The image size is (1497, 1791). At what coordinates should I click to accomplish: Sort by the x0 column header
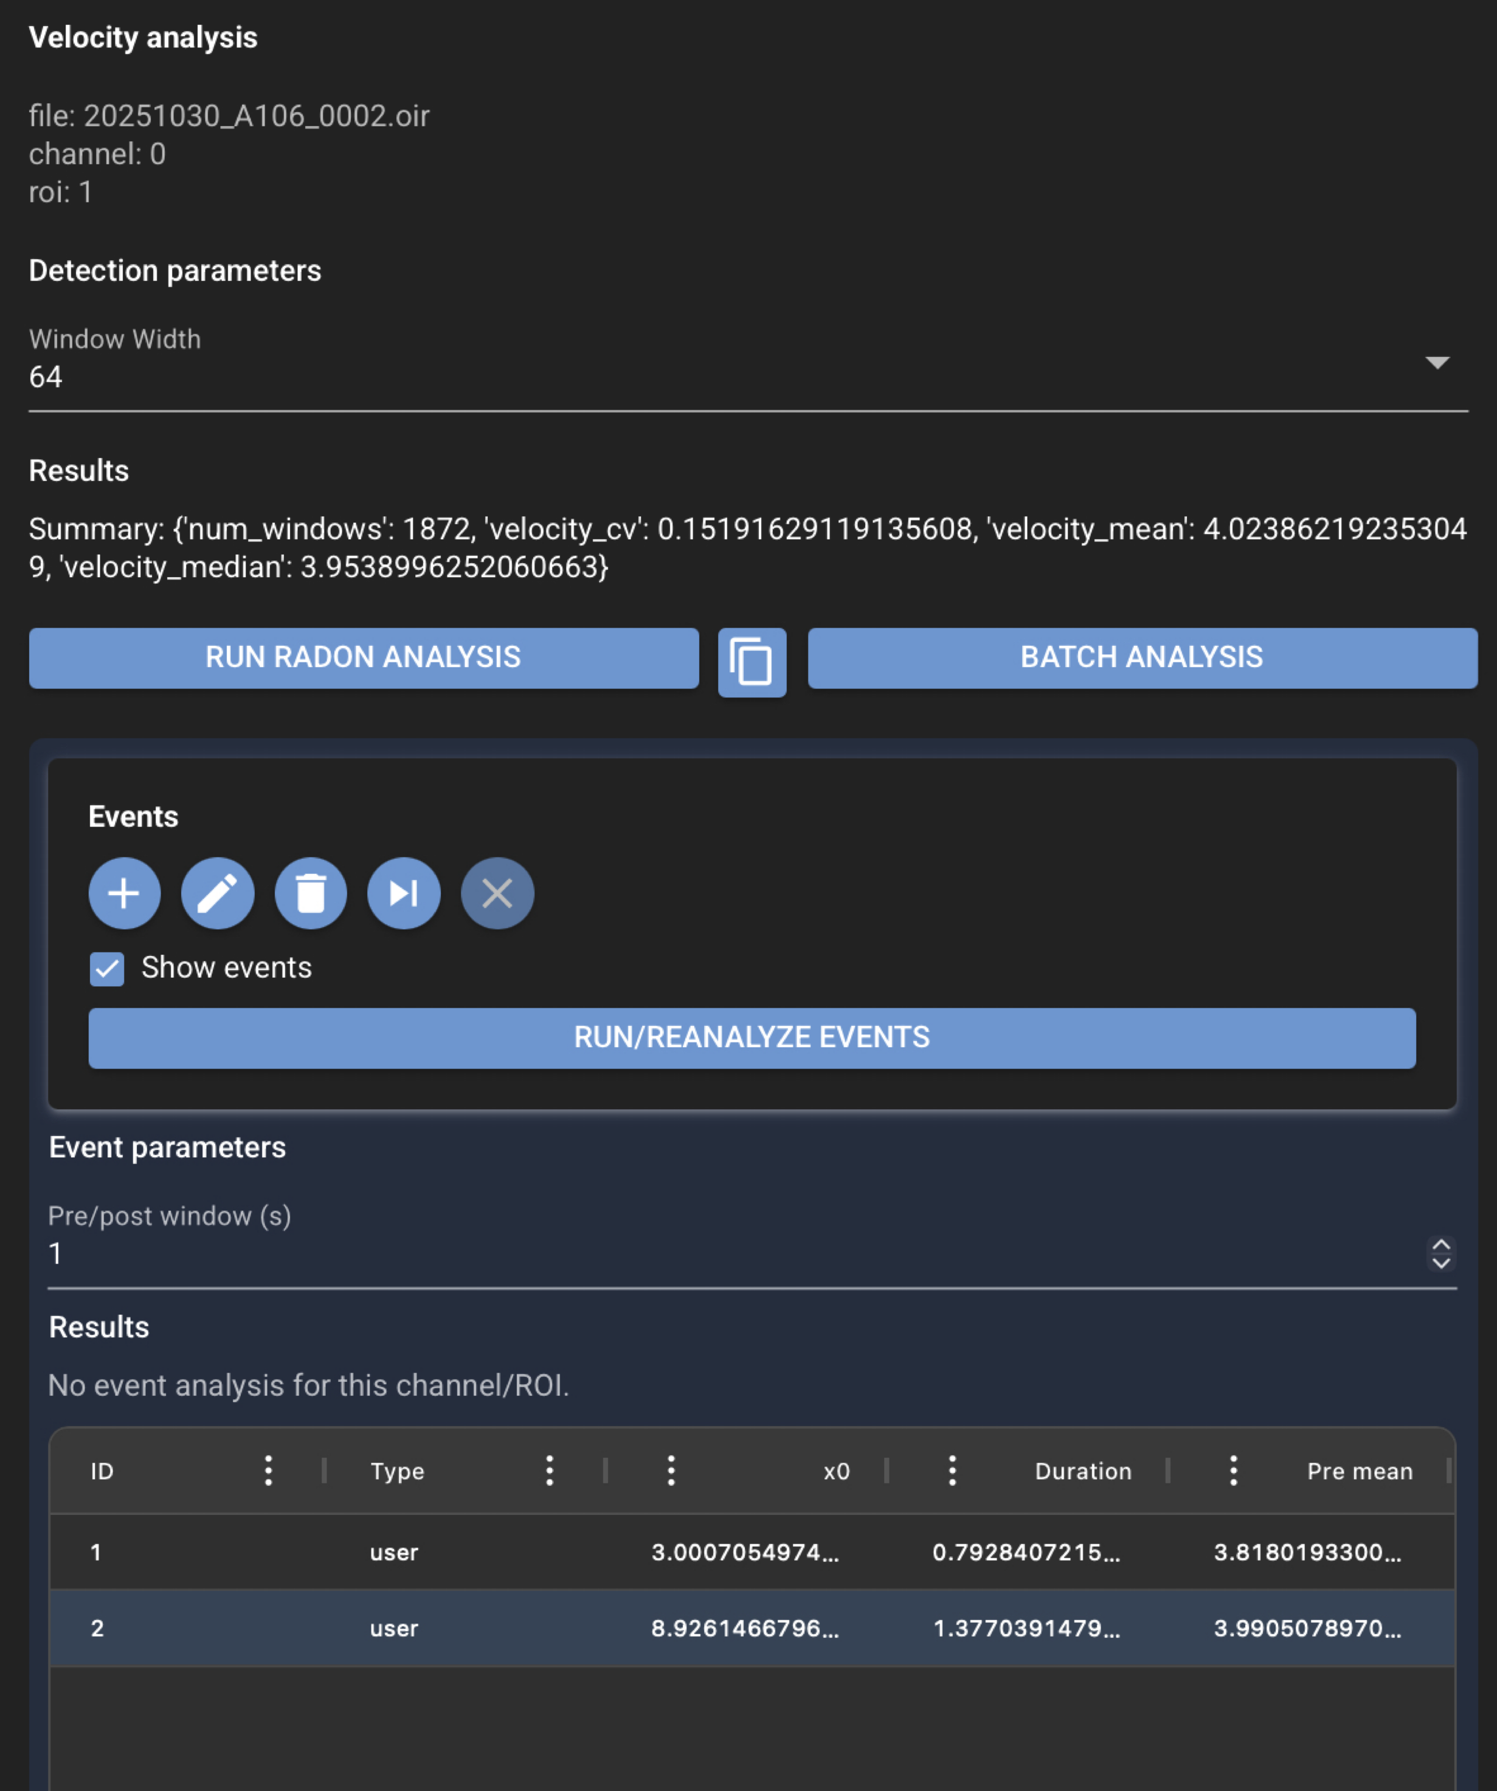tap(836, 1471)
